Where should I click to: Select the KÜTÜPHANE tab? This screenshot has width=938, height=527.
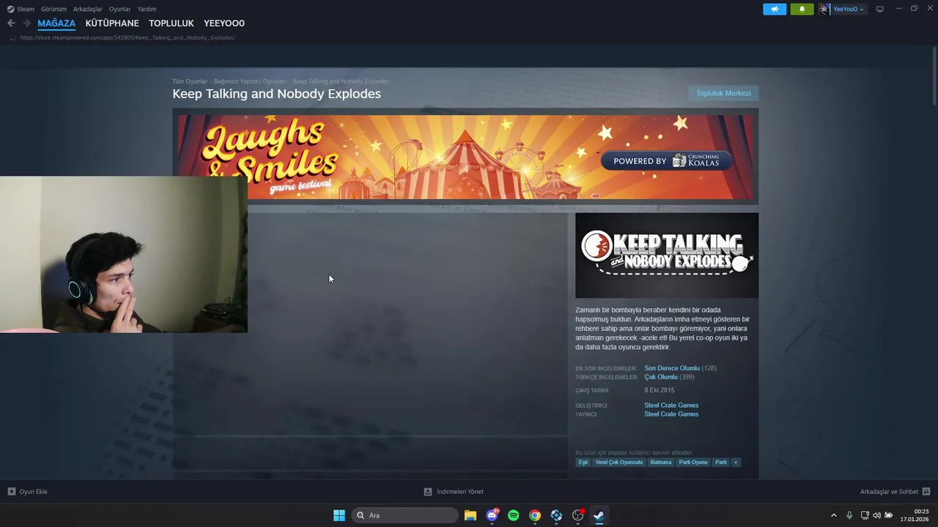(112, 23)
